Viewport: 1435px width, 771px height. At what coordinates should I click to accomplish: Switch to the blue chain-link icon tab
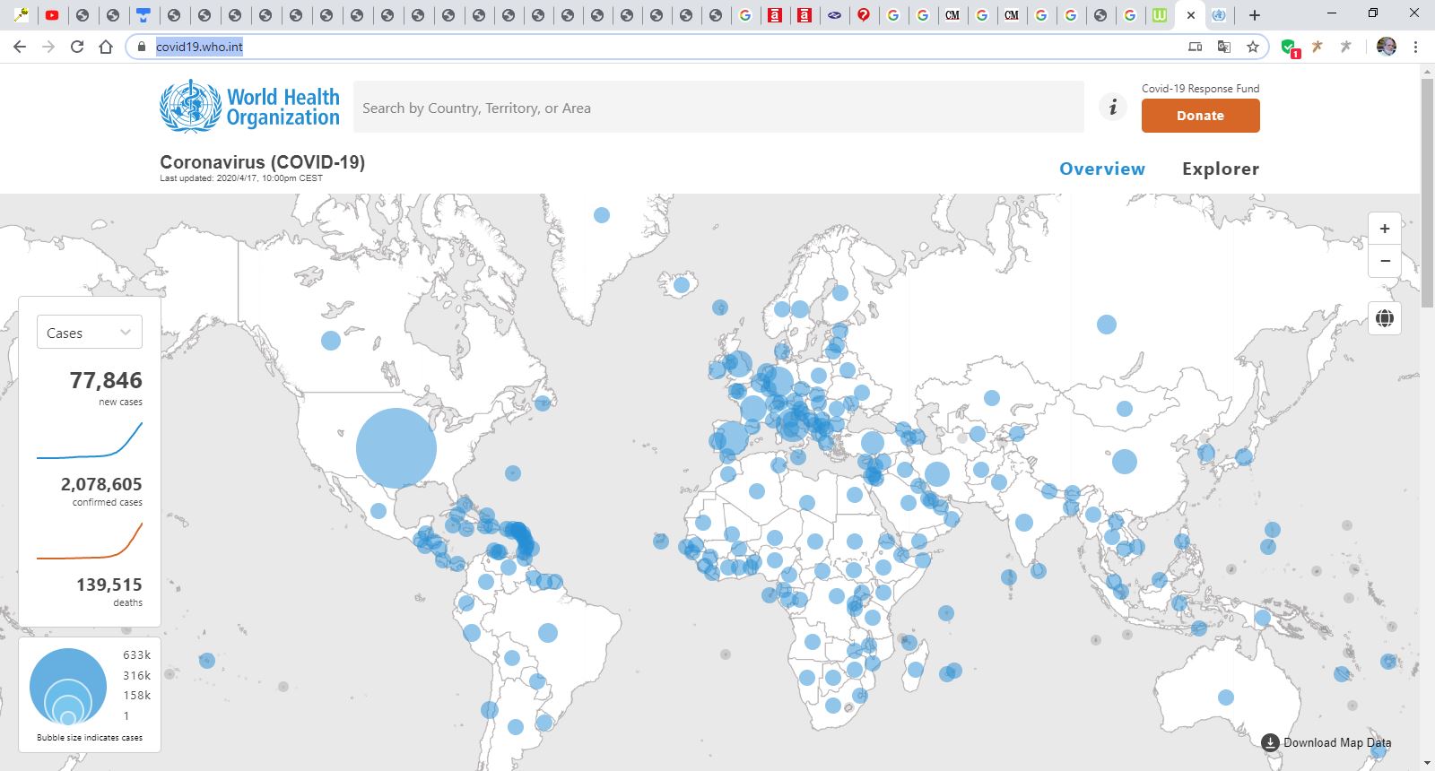tap(834, 15)
